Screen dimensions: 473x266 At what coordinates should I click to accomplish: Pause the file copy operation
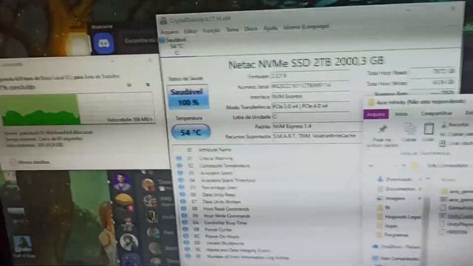[129, 85]
